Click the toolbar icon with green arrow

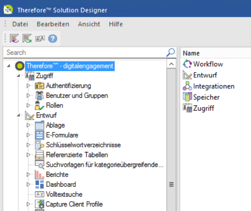[27, 38]
